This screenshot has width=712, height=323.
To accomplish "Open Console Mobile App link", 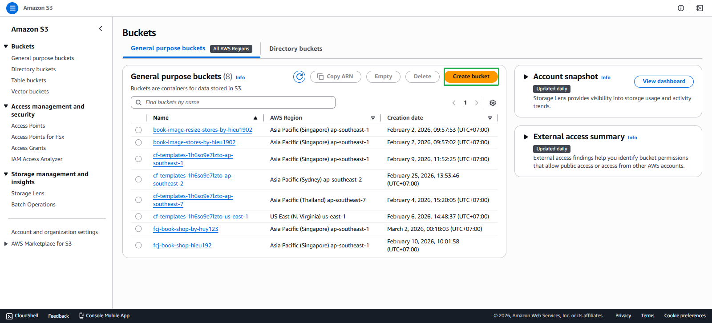I will point(104,316).
